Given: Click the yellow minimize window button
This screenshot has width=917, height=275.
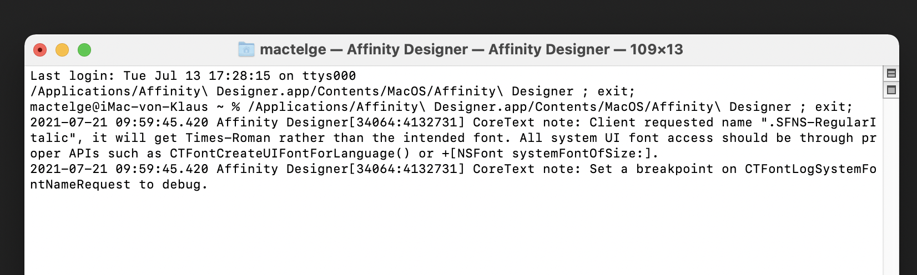Looking at the screenshot, I should click(62, 50).
